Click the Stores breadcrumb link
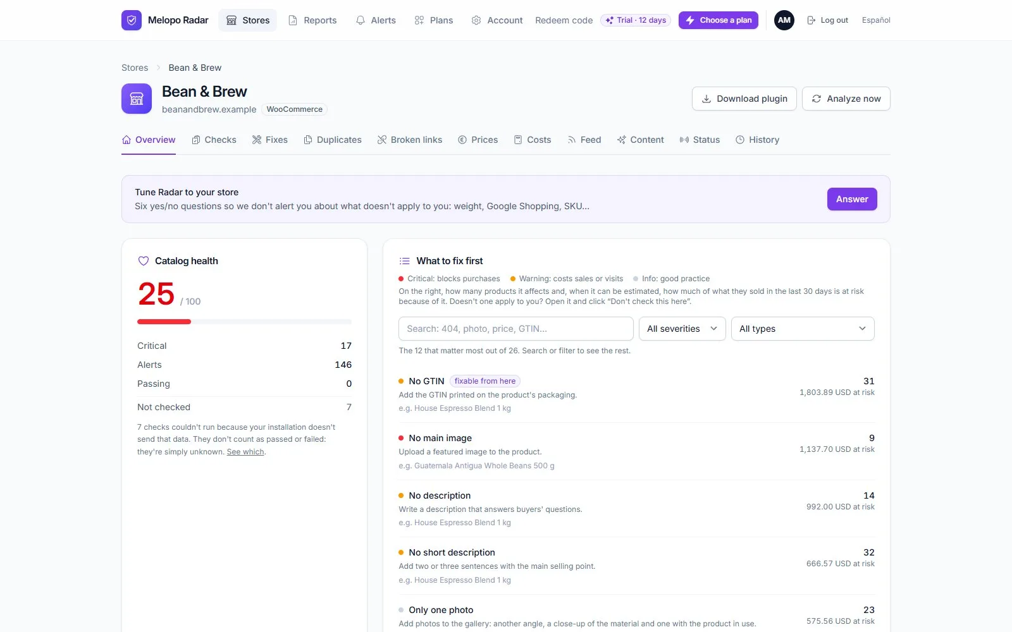 (x=135, y=68)
